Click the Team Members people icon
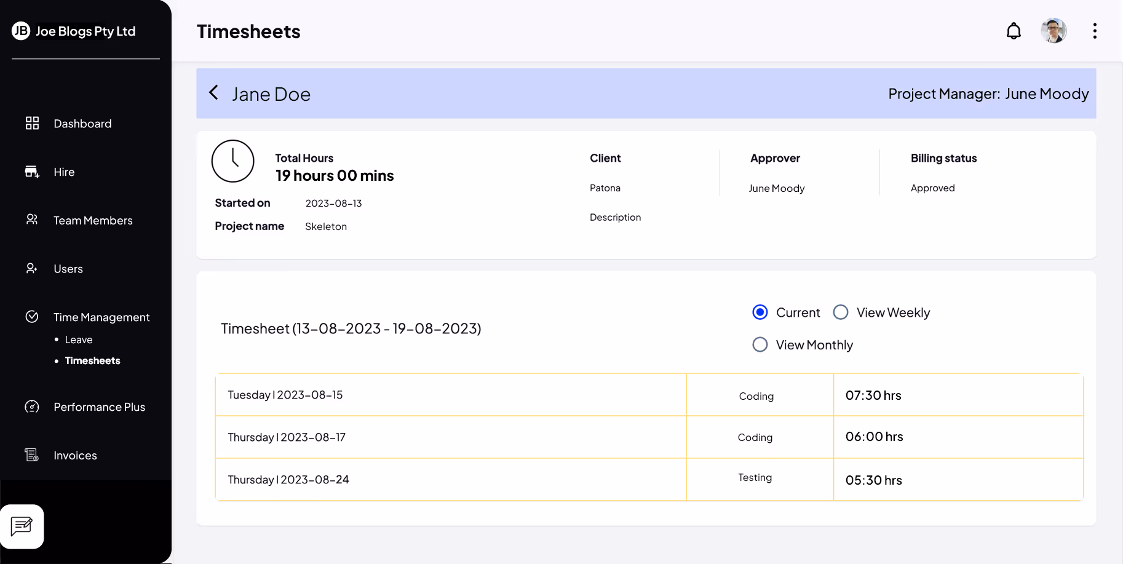This screenshot has height=564, width=1123. coord(32,220)
